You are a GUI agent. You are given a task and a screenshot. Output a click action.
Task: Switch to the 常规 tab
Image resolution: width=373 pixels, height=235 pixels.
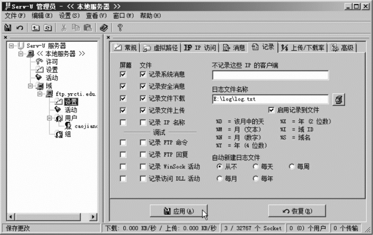pos(125,47)
